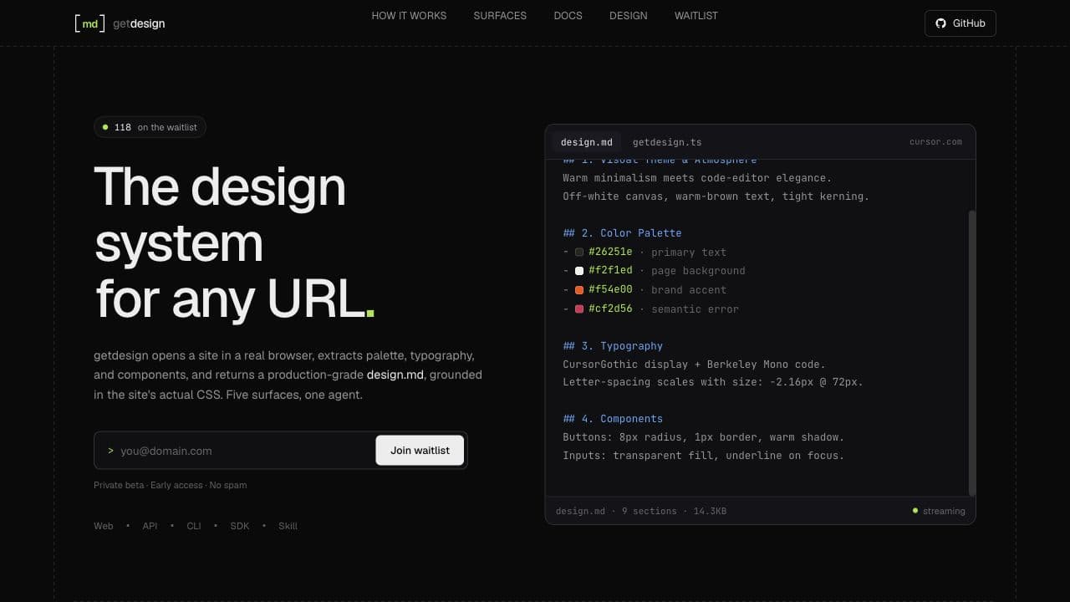Open the GitHub button
Image resolution: width=1070 pixels, height=602 pixels.
pyautogui.click(x=960, y=23)
